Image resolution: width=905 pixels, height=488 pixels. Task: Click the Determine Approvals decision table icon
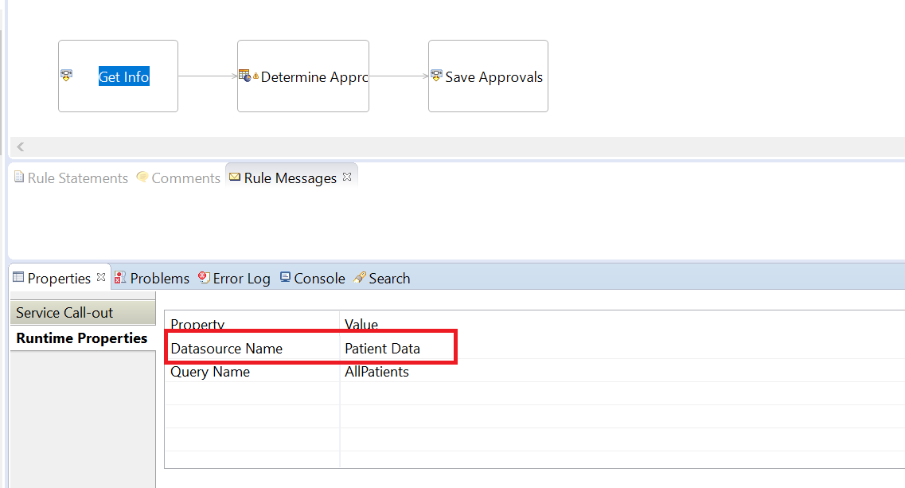point(244,76)
